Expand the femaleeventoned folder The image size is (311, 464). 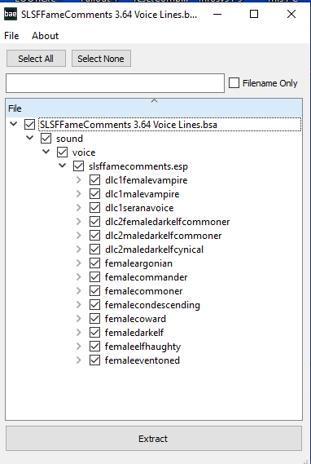pyautogui.click(x=78, y=360)
